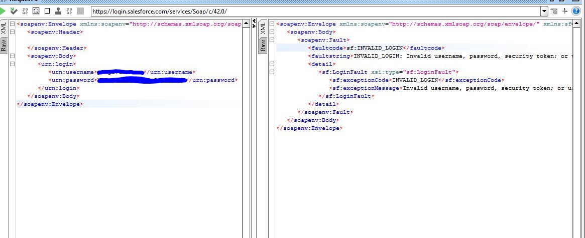Screen dimensions: 585x238
Task: Collapse the request soapenv:Header node
Action: 13,32
